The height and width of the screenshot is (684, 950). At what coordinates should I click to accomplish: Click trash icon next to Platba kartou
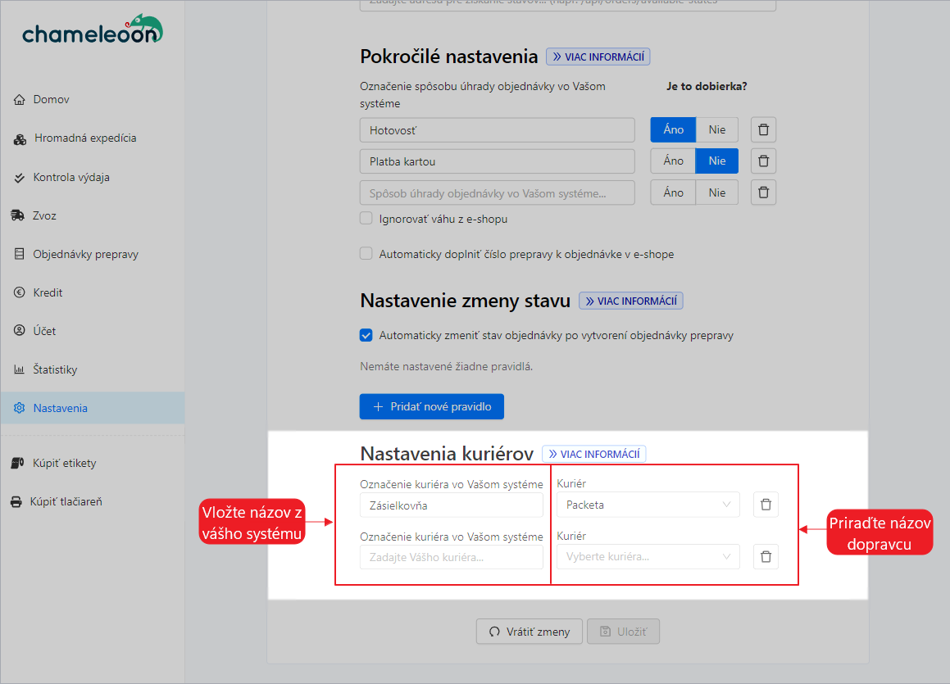(x=763, y=161)
